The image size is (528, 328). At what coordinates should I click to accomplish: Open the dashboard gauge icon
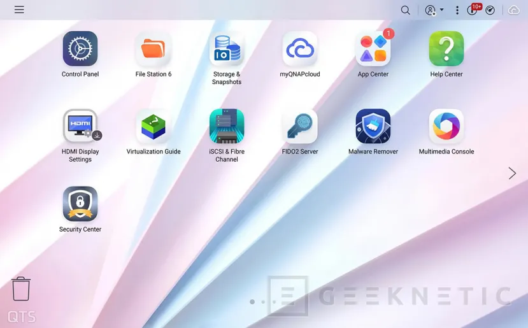[490, 10]
